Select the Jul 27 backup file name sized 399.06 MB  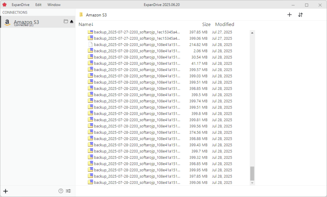coord(137,38)
